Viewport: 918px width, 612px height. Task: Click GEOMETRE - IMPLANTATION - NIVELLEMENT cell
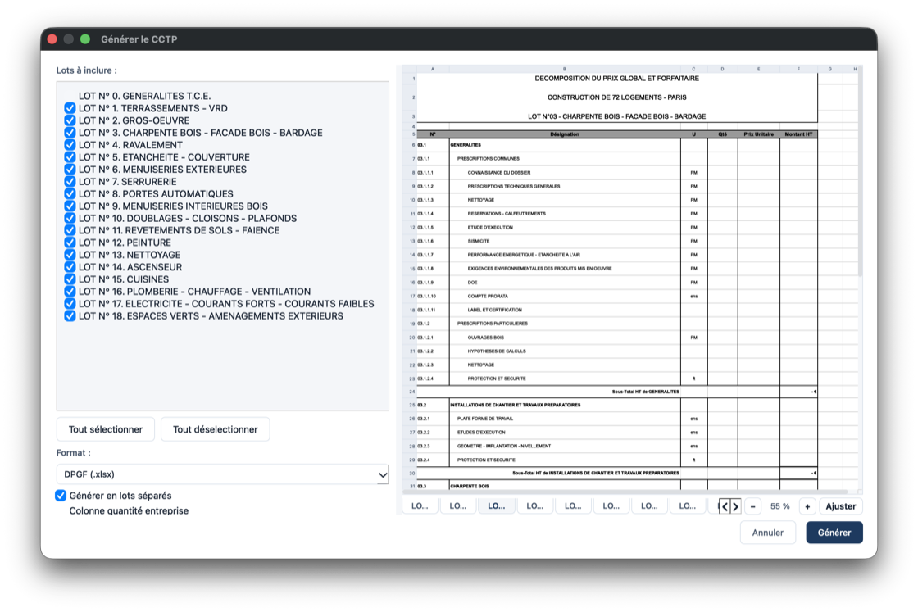click(x=503, y=447)
